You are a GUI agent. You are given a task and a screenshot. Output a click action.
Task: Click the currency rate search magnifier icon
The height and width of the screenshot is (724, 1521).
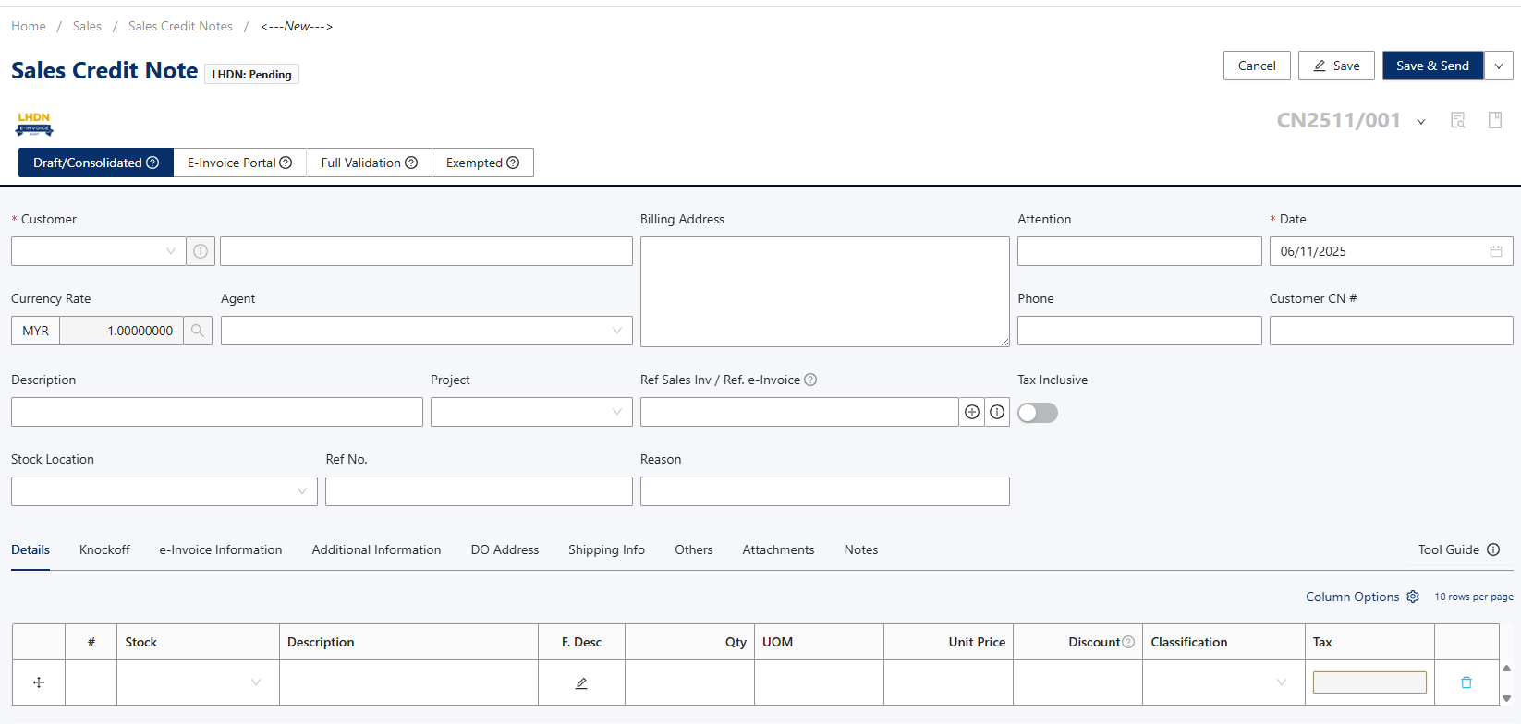pyautogui.click(x=198, y=331)
